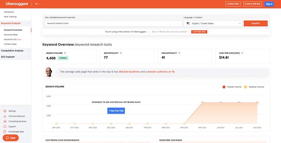Click the orange 7-Day Free Trial badge
This screenshot has height=143, width=281.
click(x=199, y=32)
